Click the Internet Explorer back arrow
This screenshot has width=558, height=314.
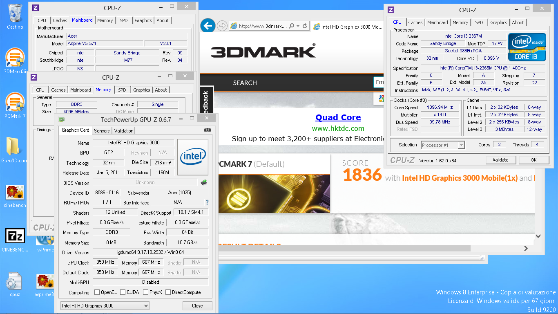click(x=208, y=26)
